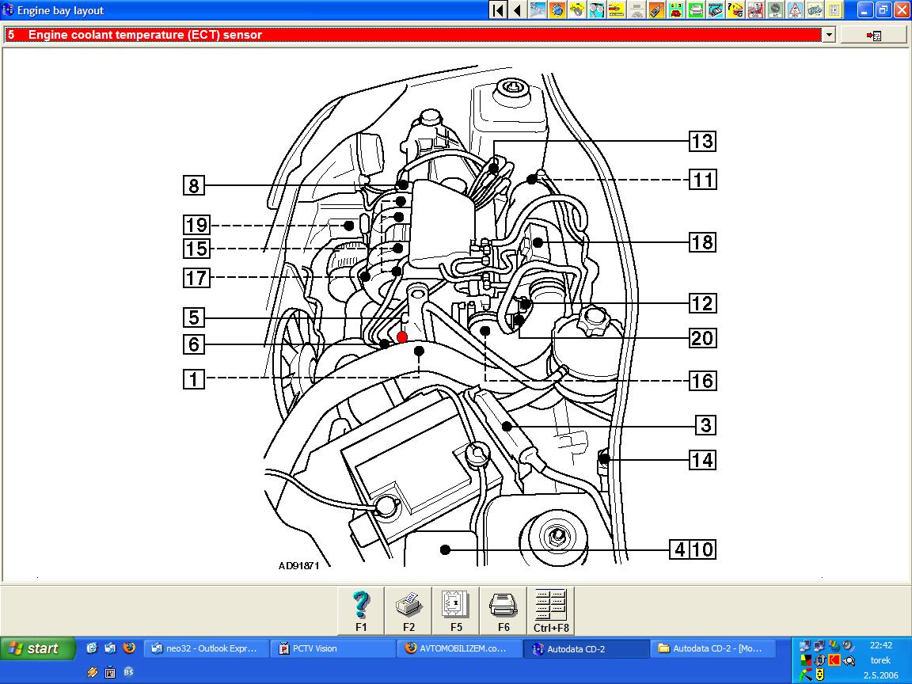Open the Ctrl+F8 list button
This screenshot has height=684, width=912.
click(x=551, y=610)
